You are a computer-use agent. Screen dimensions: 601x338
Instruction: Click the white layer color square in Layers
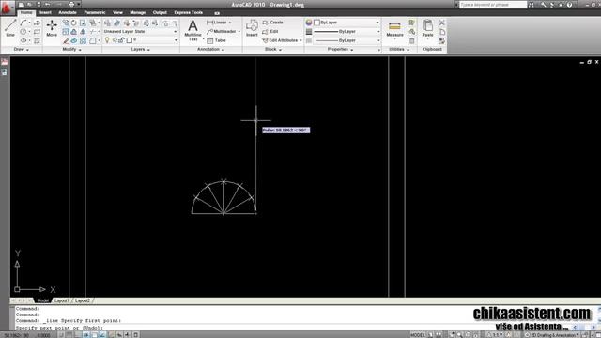[x=130, y=40]
